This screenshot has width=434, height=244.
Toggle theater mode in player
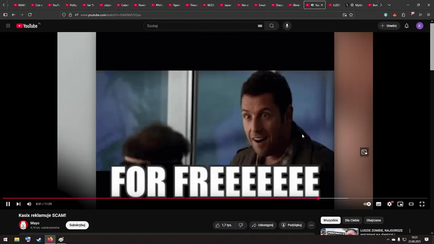point(411,204)
